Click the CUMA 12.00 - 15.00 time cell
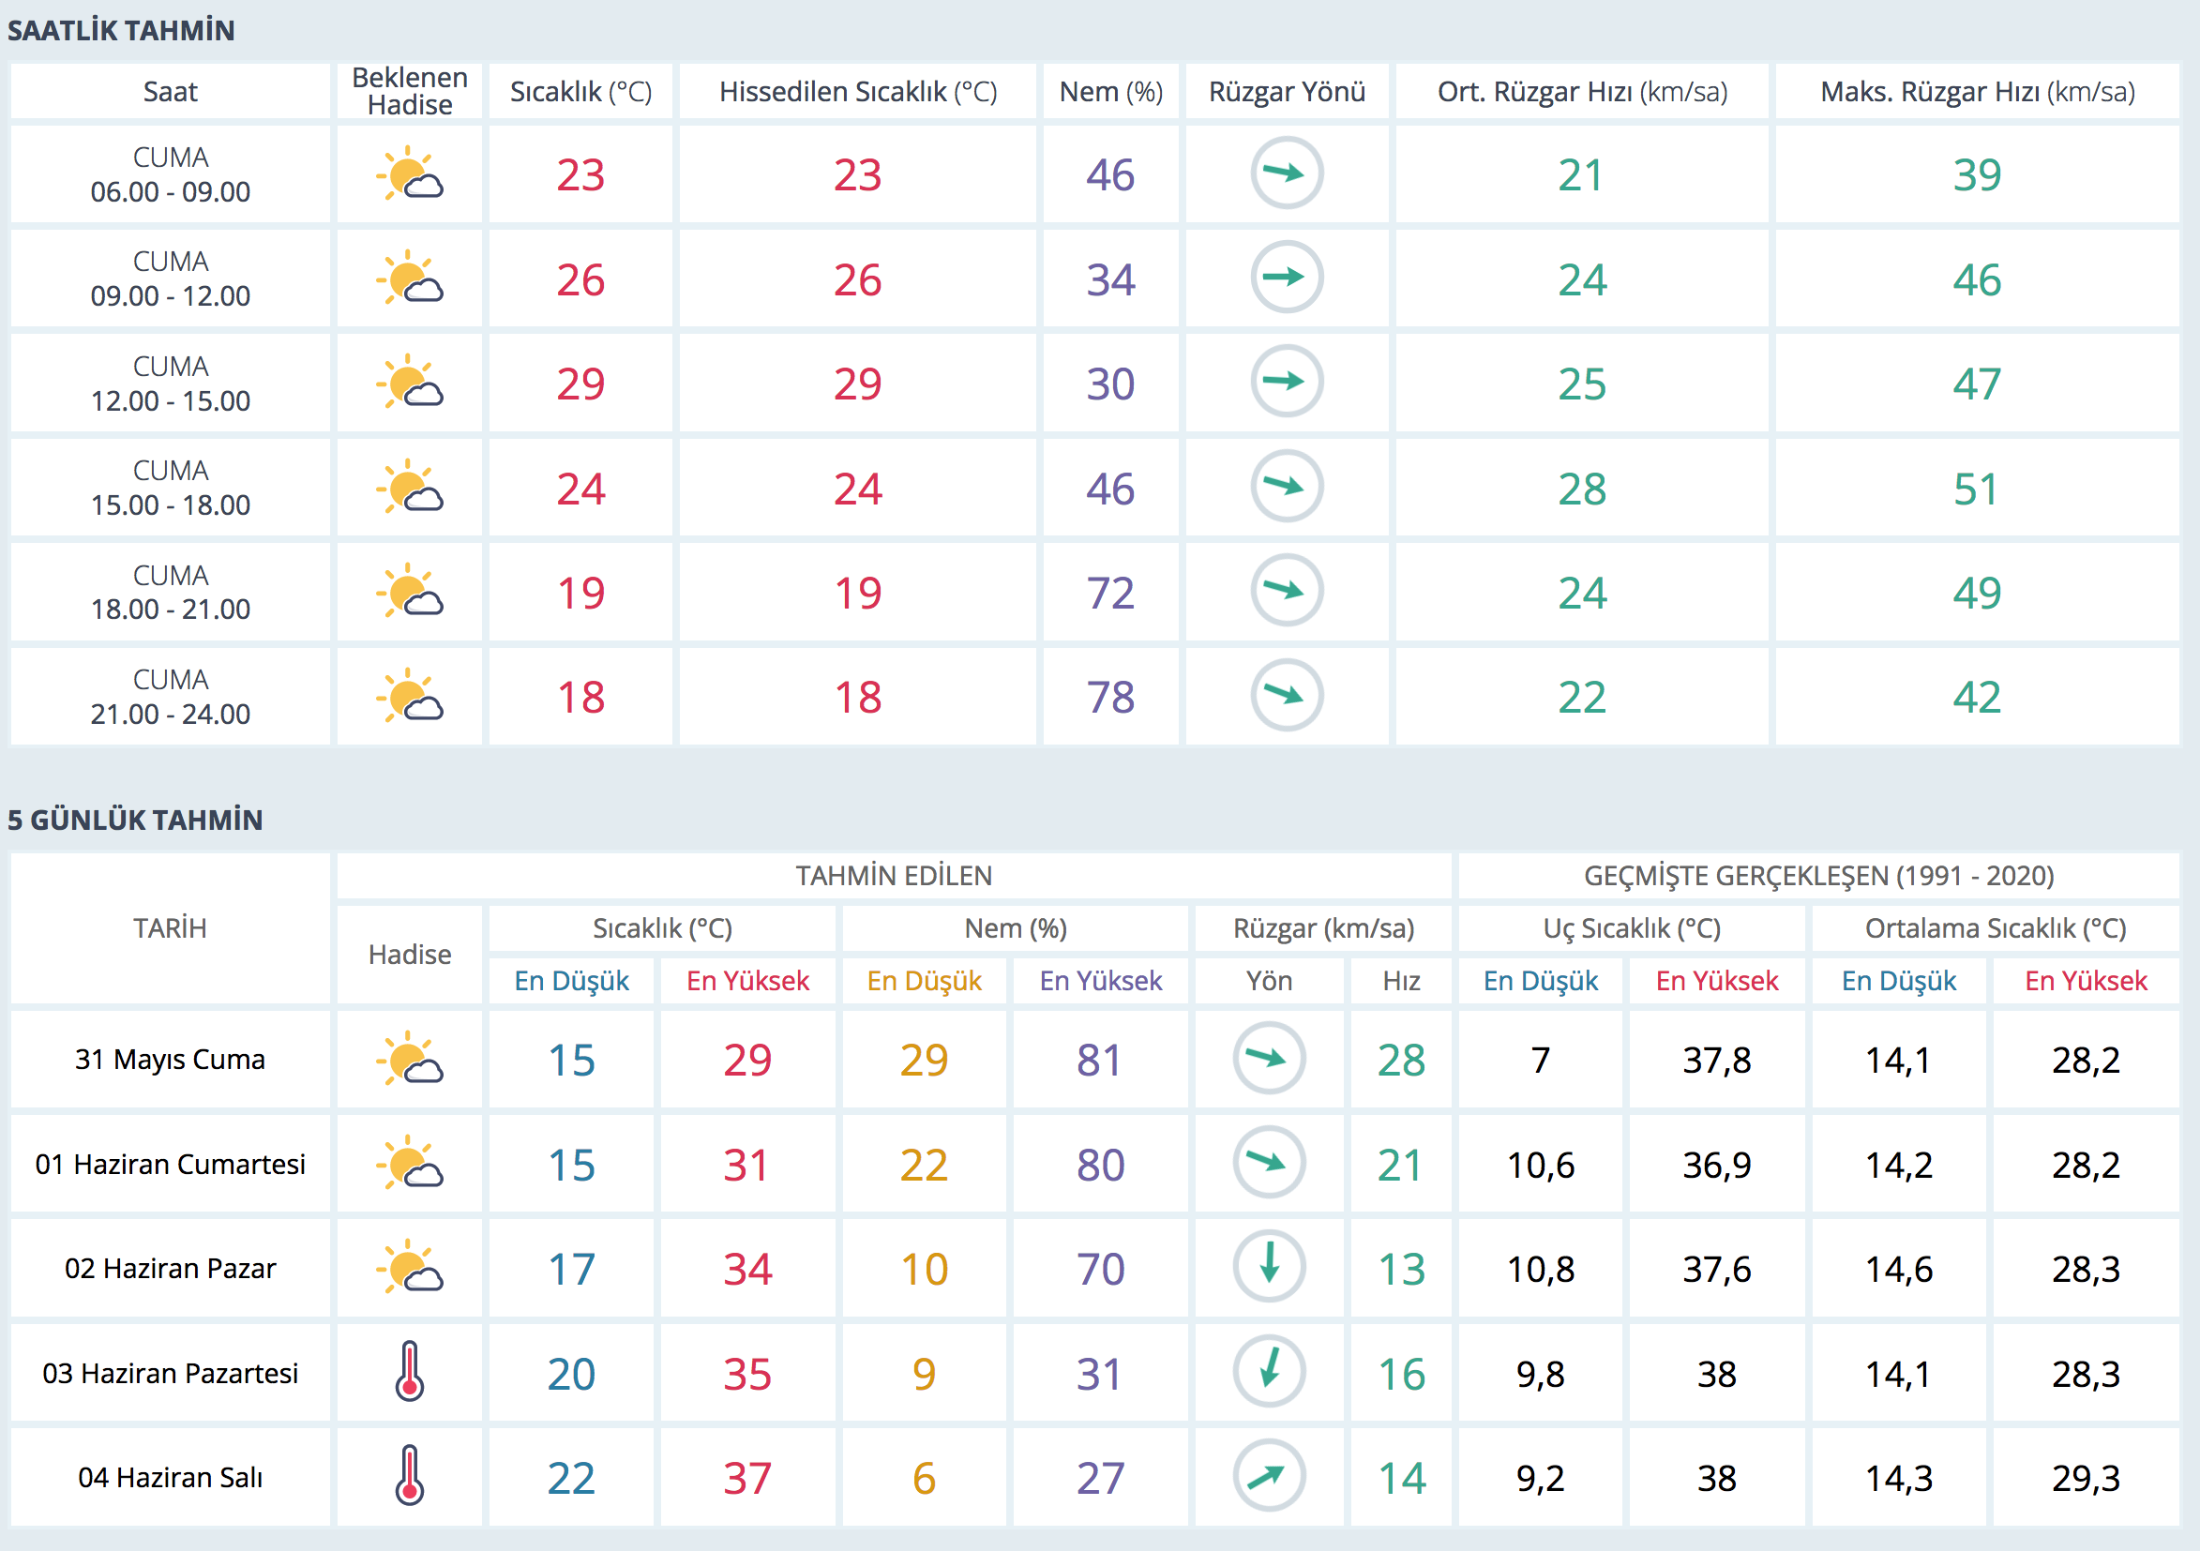The width and height of the screenshot is (2200, 1551). click(171, 384)
